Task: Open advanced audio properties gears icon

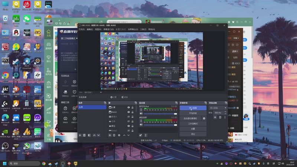Action: tap(141, 135)
